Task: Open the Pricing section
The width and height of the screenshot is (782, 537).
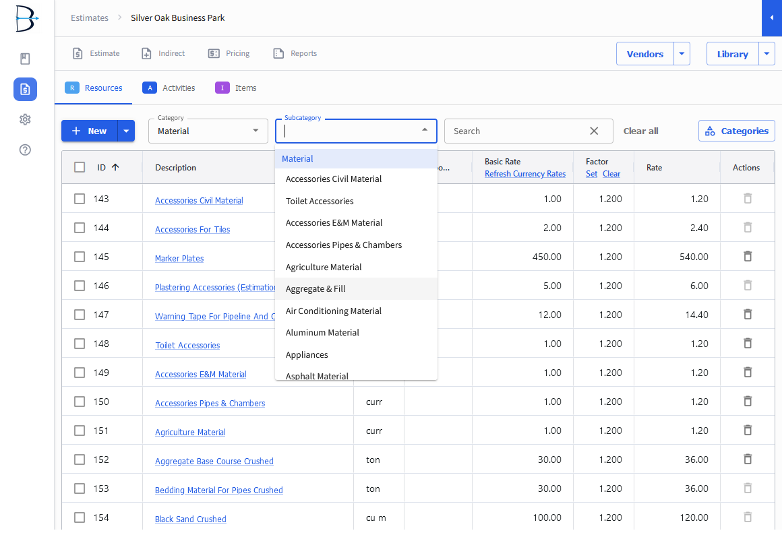Action: click(x=229, y=53)
